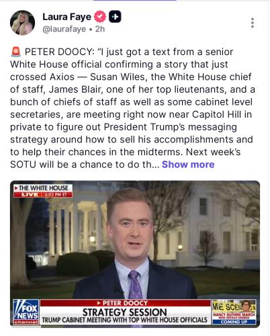270x336 pixels.
Task: Click the 2h post timestamp
Action: [100, 29]
